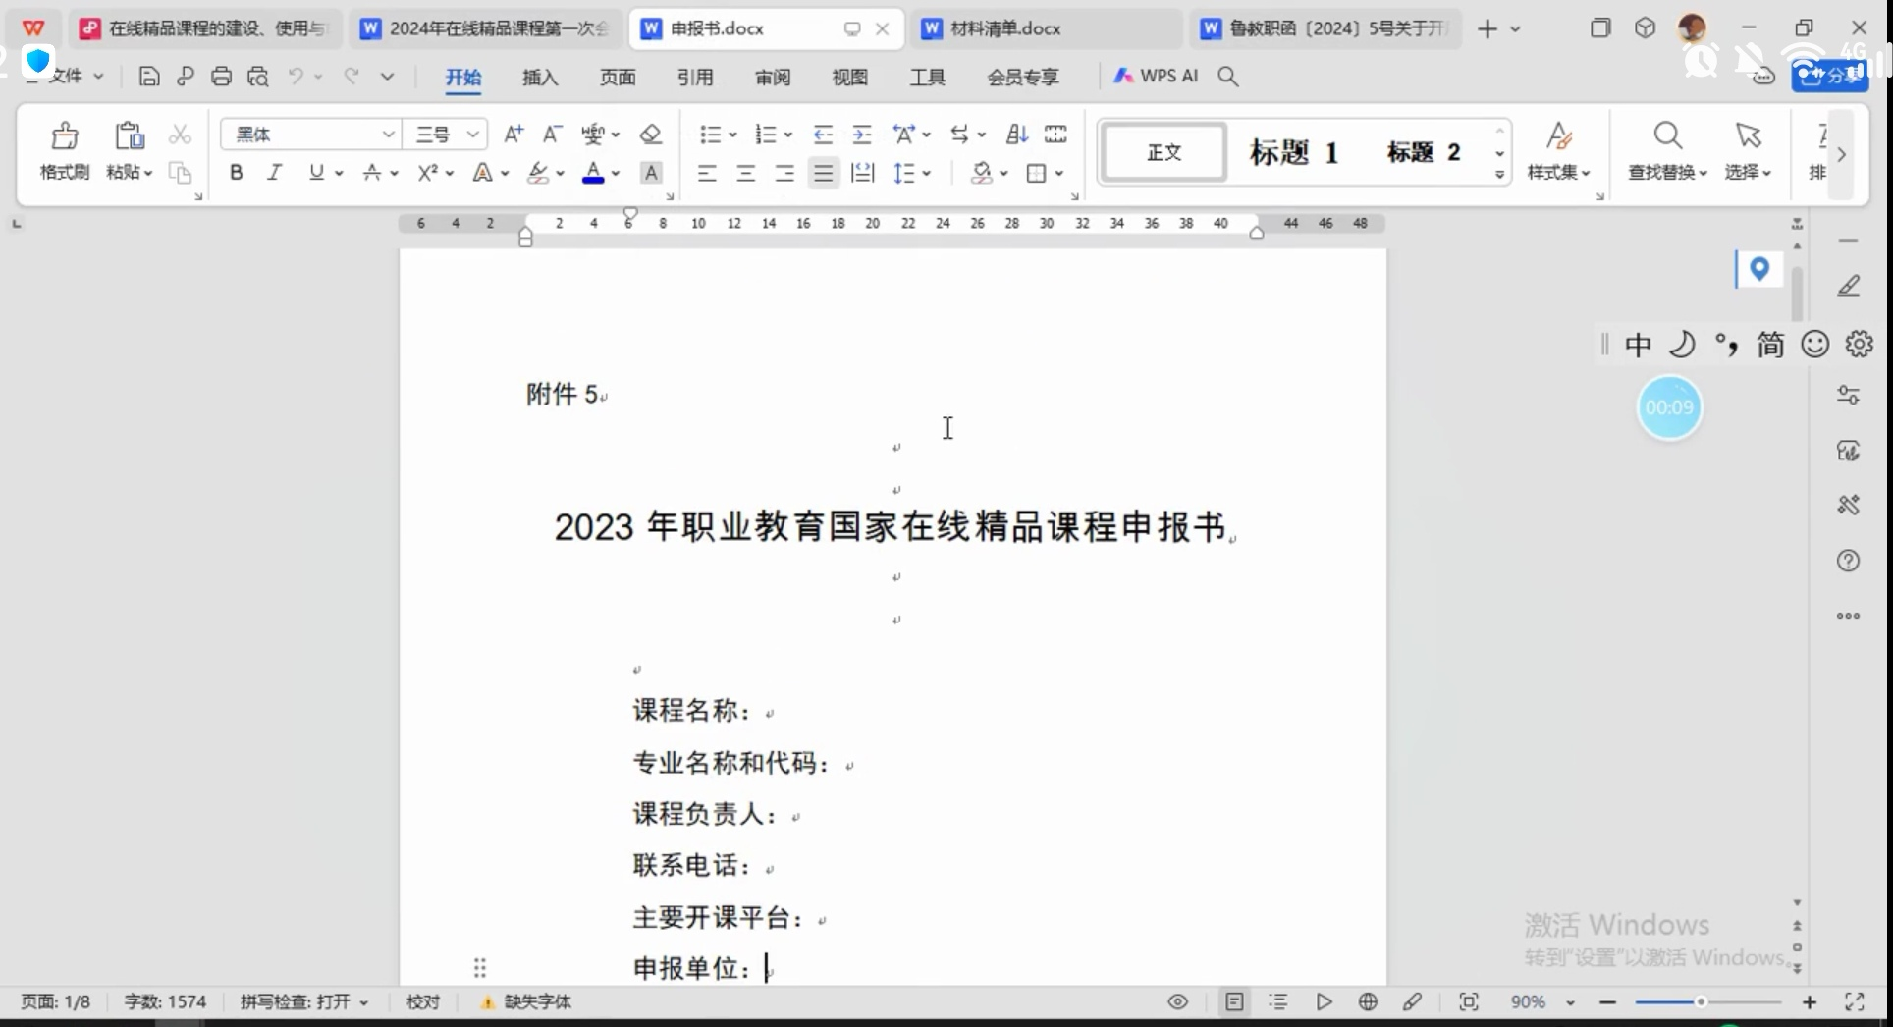Click the font color red letter A swatch
This screenshot has width=1893, height=1027.
(593, 174)
